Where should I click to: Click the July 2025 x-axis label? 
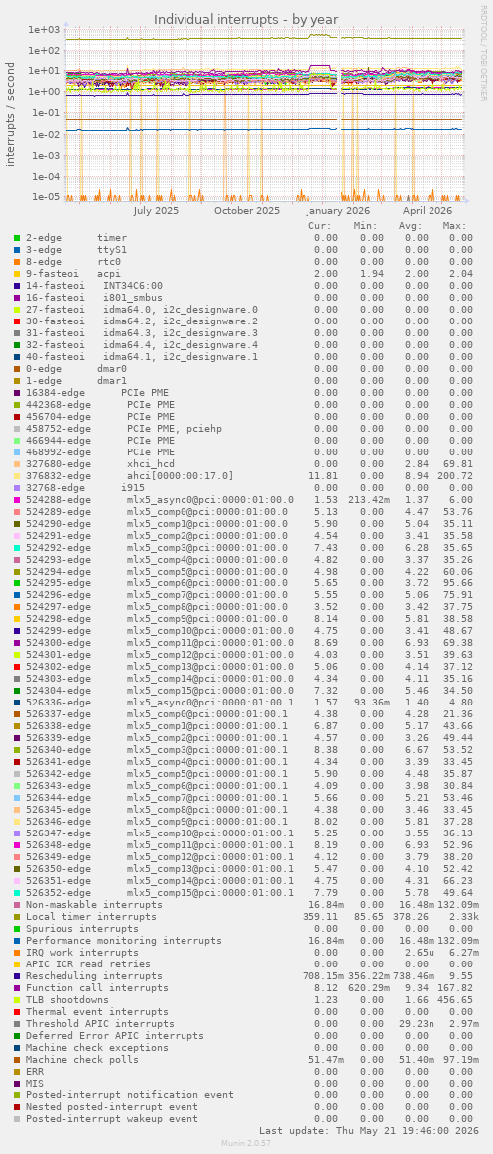[156, 210]
